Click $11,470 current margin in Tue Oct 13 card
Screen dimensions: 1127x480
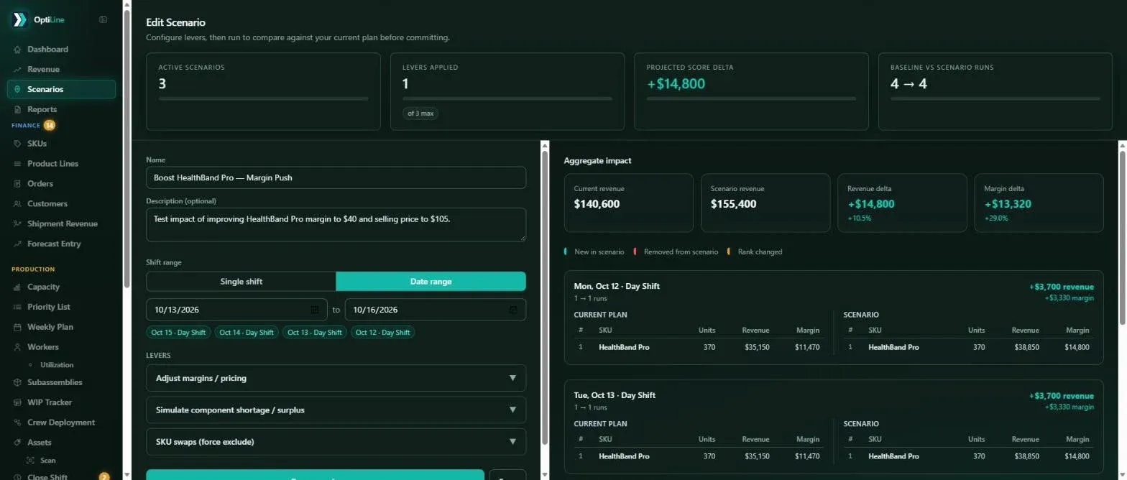pos(806,456)
